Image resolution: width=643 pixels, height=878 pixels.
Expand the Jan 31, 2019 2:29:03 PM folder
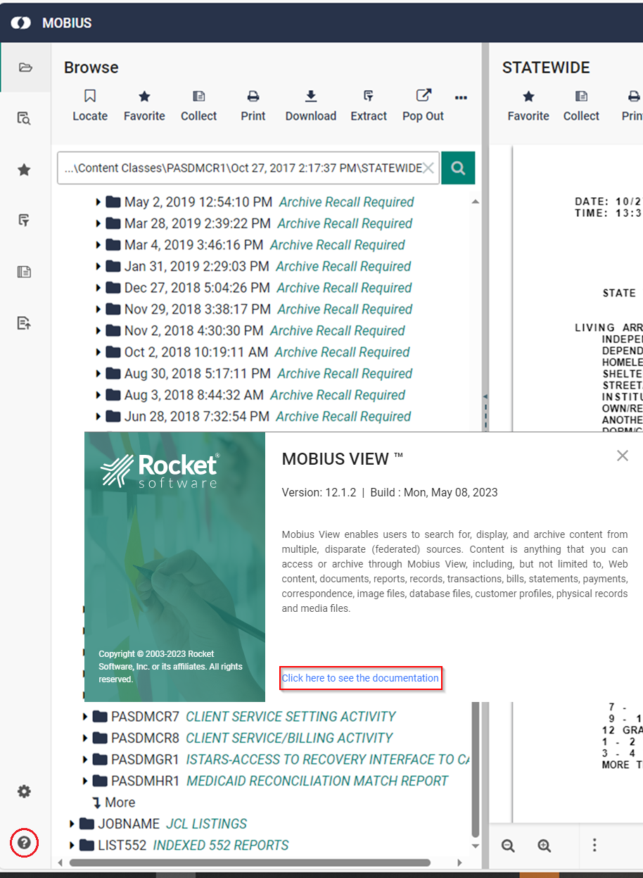(98, 267)
